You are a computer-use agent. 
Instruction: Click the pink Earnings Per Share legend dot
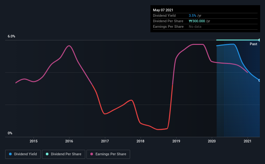coord(92,154)
